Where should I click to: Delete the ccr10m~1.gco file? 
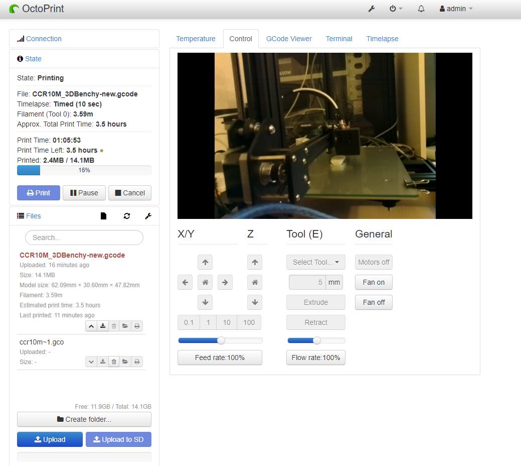coord(113,361)
